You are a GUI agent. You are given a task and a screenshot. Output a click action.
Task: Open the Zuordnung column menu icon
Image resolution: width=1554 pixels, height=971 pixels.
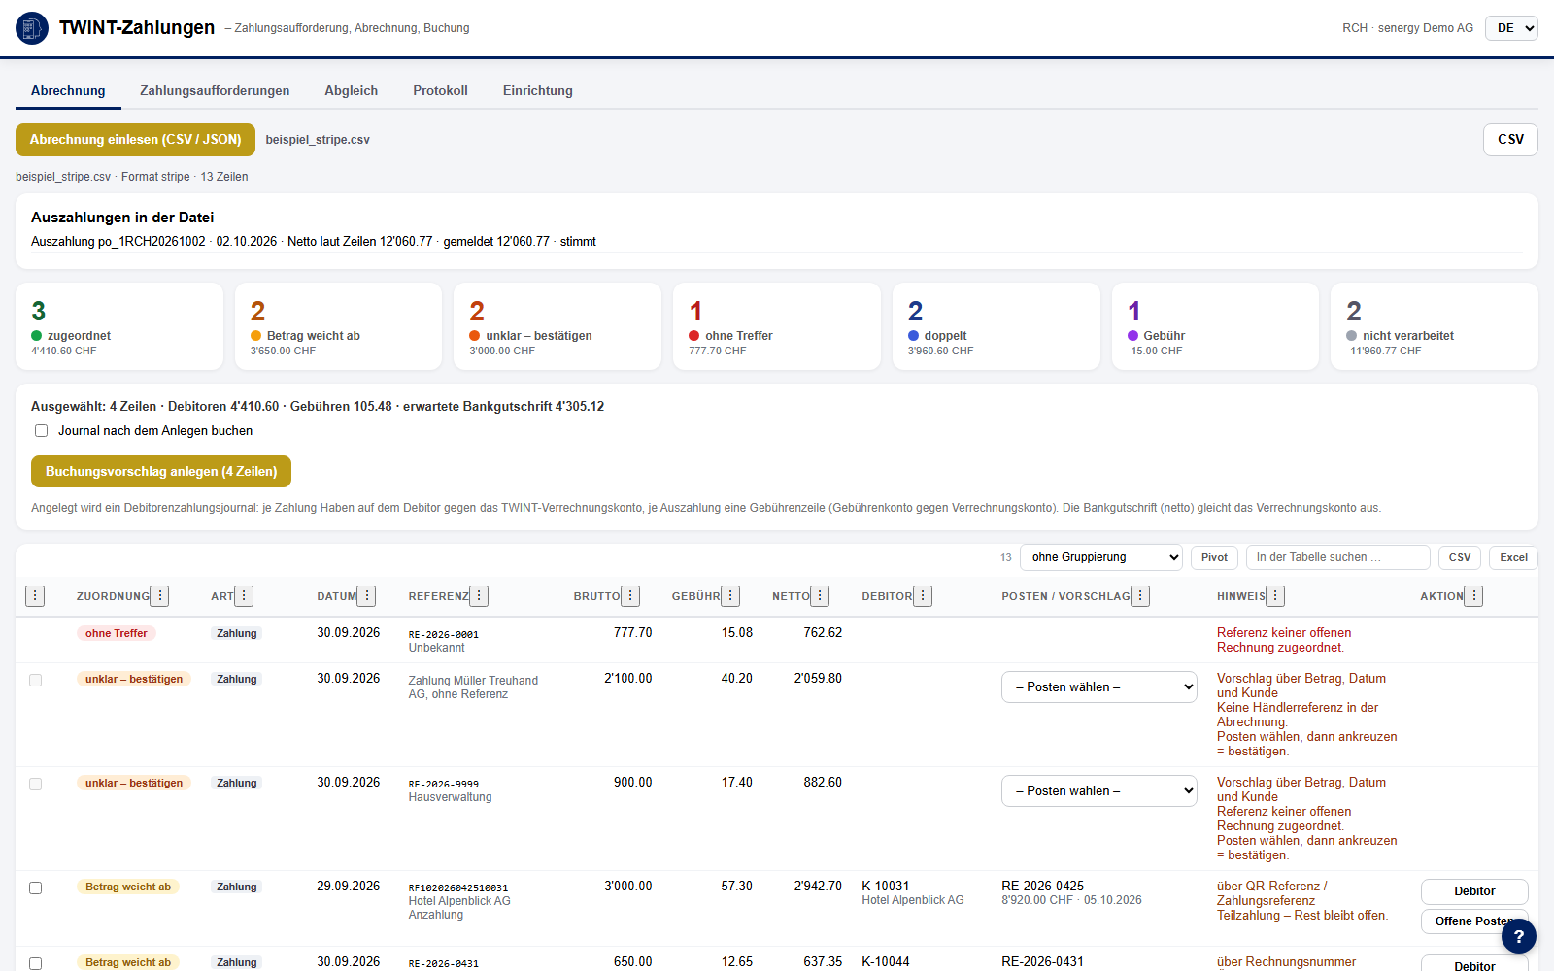point(160,596)
